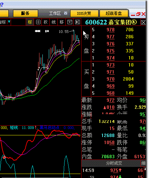Click the 黑马启动点 indicator label
149x178 pixels.
tap(57, 128)
